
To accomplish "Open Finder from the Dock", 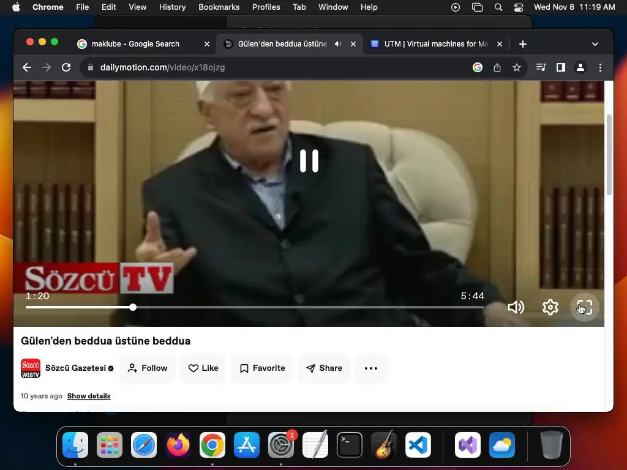I will pyautogui.click(x=75, y=445).
